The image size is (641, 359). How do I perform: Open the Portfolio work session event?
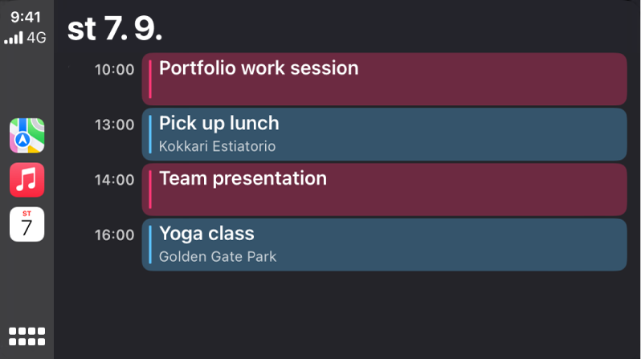pos(384,79)
